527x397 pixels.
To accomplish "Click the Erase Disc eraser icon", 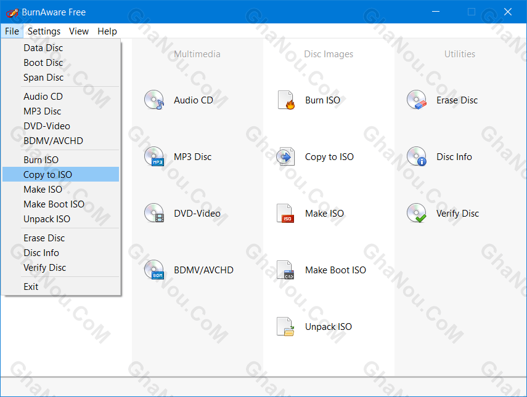I will 417,100.
